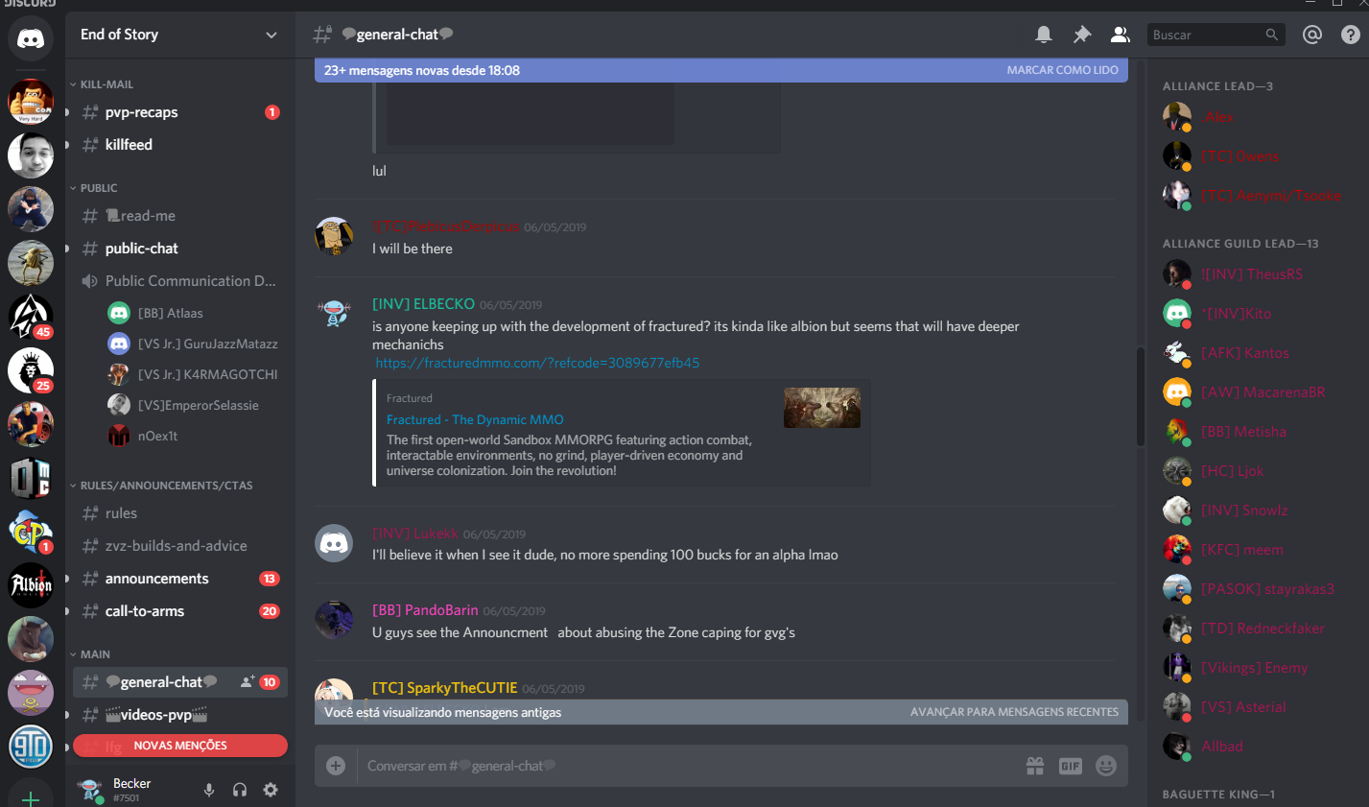
Task: Open call-to-arms channel
Action: pyautogui.click(x=180, y=611)
